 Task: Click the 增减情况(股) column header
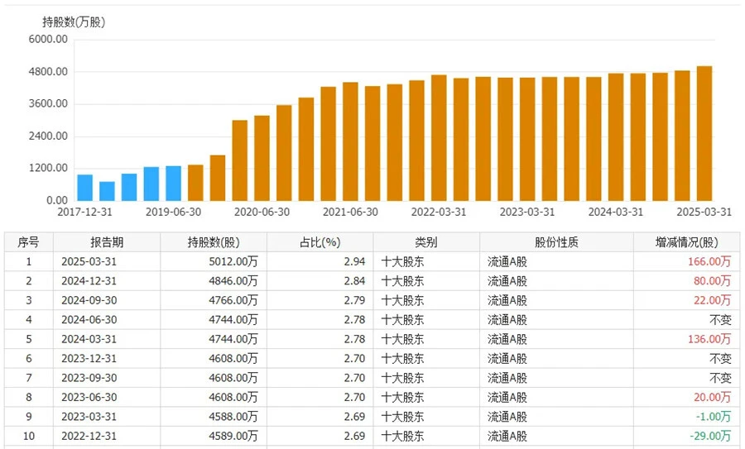[x=686, y=242]
